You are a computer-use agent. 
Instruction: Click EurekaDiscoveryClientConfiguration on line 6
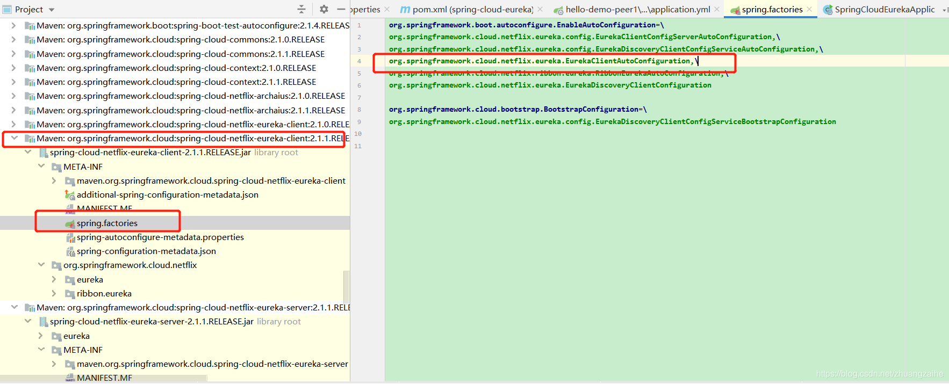pyautogui.click(x=638, y=85)
